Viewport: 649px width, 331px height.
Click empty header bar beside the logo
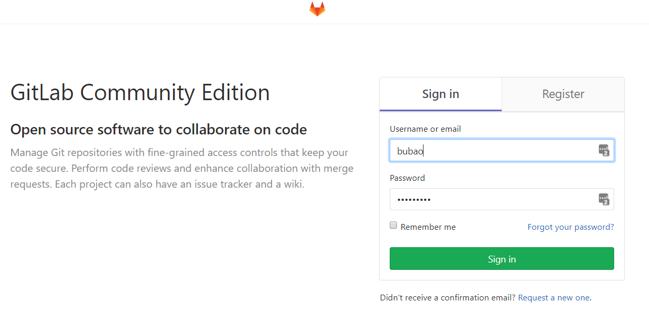(x=158, y=12)
